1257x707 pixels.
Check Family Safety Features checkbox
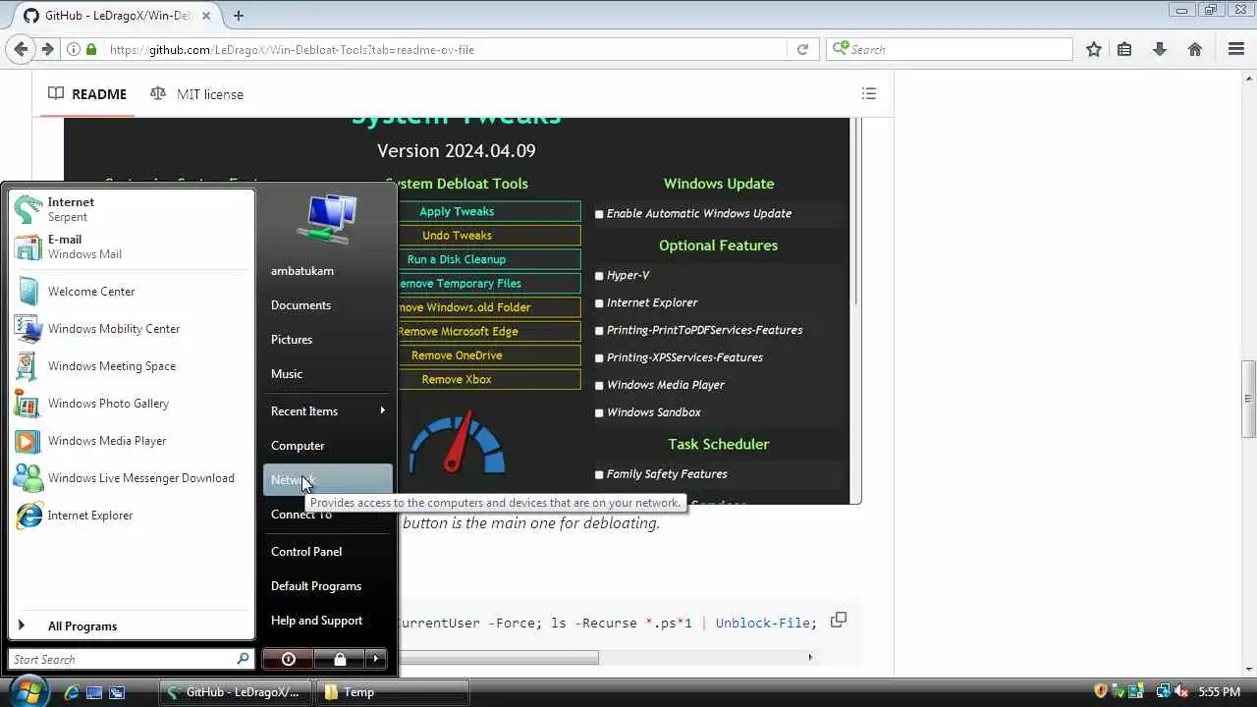pos(599,474)
